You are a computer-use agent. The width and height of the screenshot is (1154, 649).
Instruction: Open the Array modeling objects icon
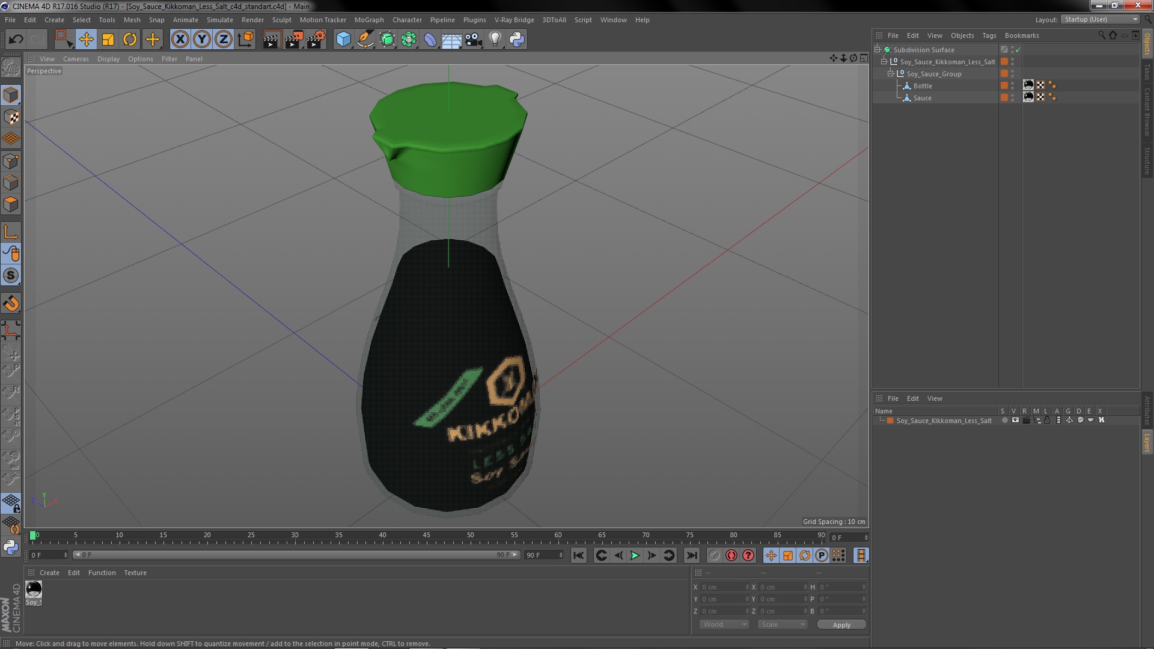coord(409,40)
